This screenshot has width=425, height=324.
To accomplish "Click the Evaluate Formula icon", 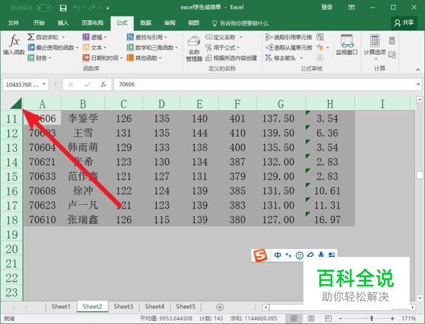I will click(320, 58).
